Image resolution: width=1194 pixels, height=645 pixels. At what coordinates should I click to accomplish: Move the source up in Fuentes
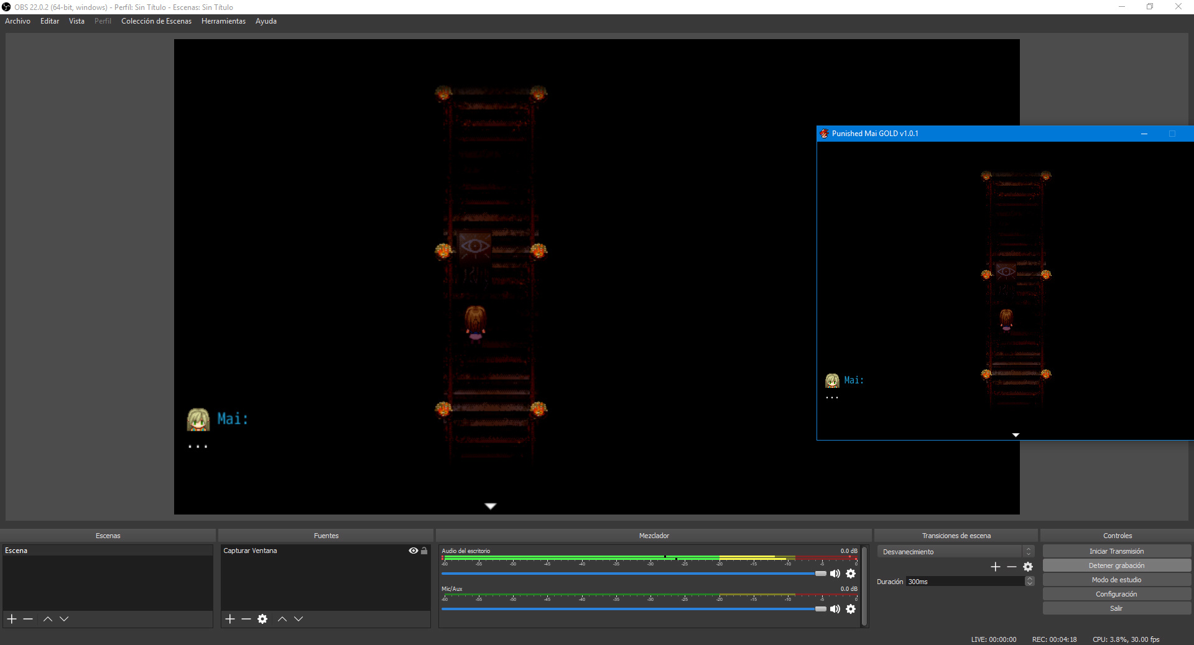click(282, 619)
